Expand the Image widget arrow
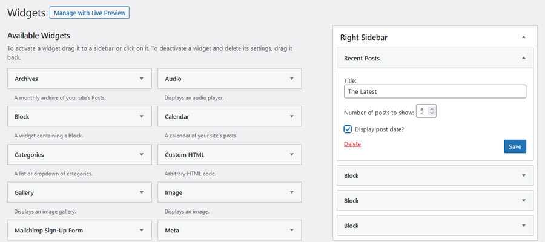Screen dimensions: 545x242 click(291, 193)
